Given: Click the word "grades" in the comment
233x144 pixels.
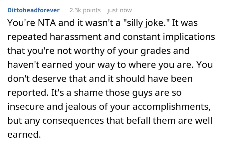Looking at the screenshot, I should pos(155,51).
